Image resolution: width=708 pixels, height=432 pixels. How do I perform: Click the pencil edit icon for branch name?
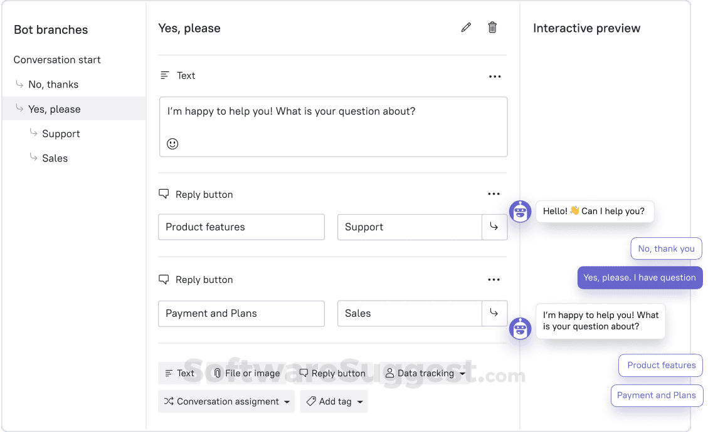pos(466,28)
